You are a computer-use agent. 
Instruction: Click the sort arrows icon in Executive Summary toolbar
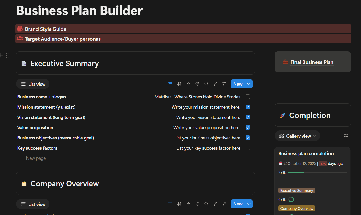[179, 84]
